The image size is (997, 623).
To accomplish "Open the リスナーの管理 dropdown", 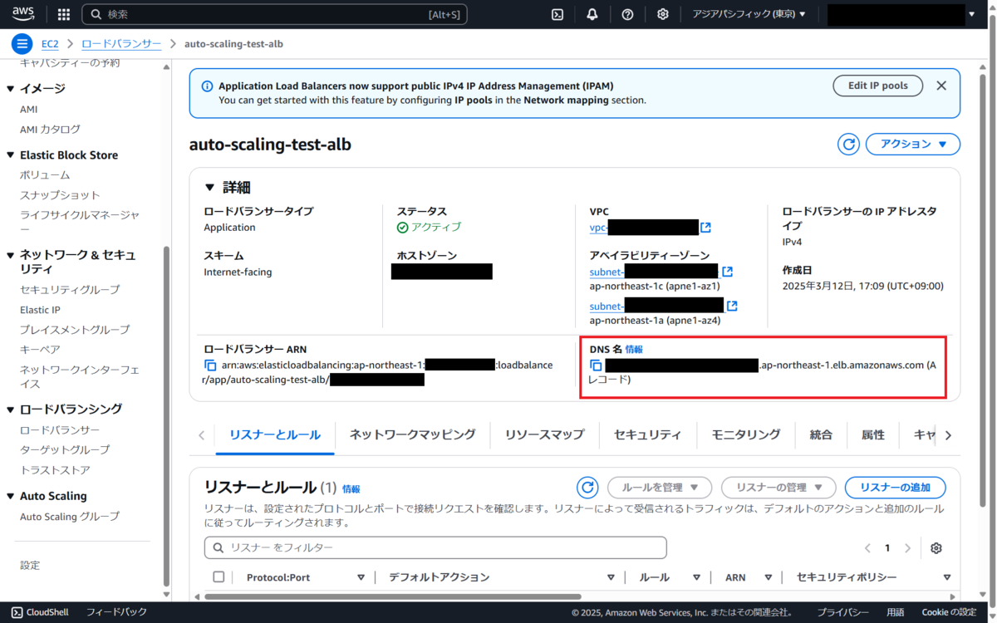I will point(778,488).
